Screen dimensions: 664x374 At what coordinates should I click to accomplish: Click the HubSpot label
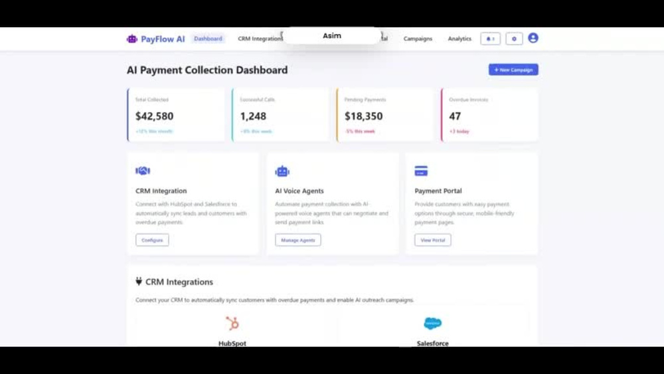[x=232, y=343]
